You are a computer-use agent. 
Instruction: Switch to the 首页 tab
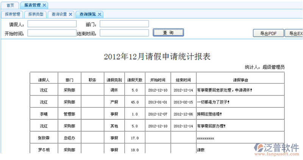(10, 5)
